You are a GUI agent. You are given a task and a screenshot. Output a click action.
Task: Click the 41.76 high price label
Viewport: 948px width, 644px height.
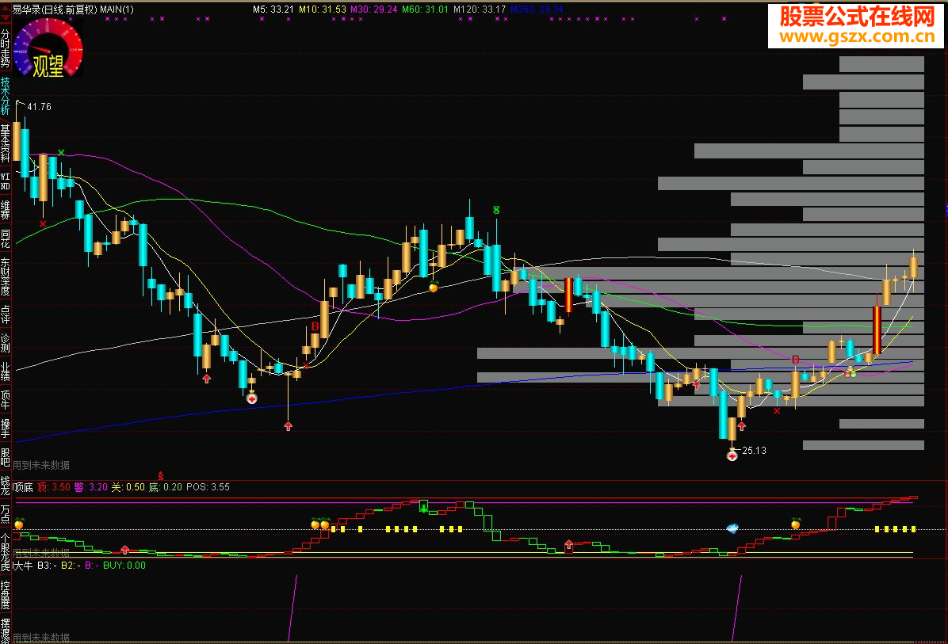coord(40,107)
